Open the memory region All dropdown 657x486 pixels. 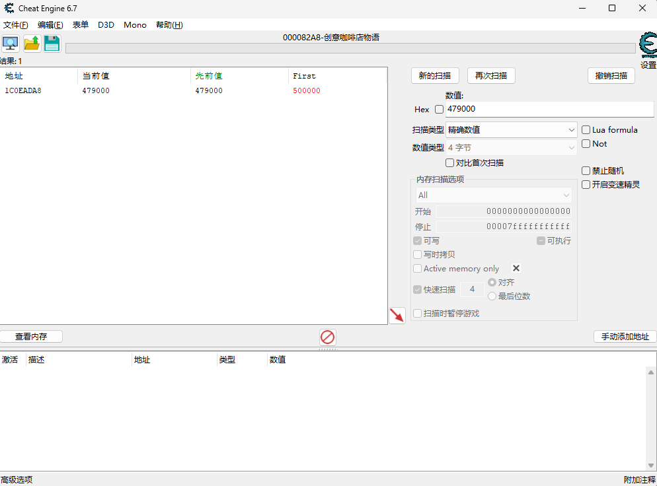tap(493, 195)
